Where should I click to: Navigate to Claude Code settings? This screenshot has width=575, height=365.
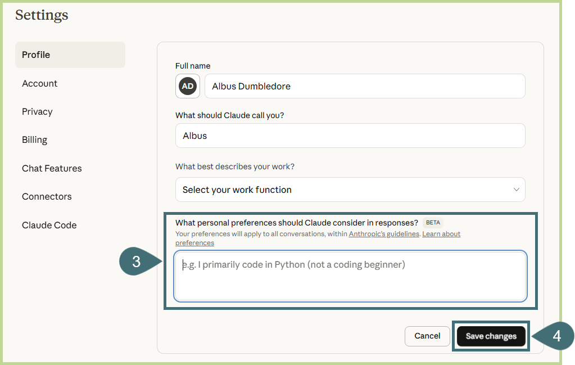(x=49, y=225)
